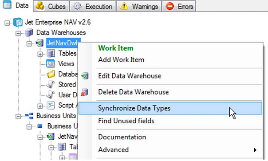This screenshot has width=268, height=161.
Task: Click the lower JetNav source icon
Action: [x=51, y=137]
